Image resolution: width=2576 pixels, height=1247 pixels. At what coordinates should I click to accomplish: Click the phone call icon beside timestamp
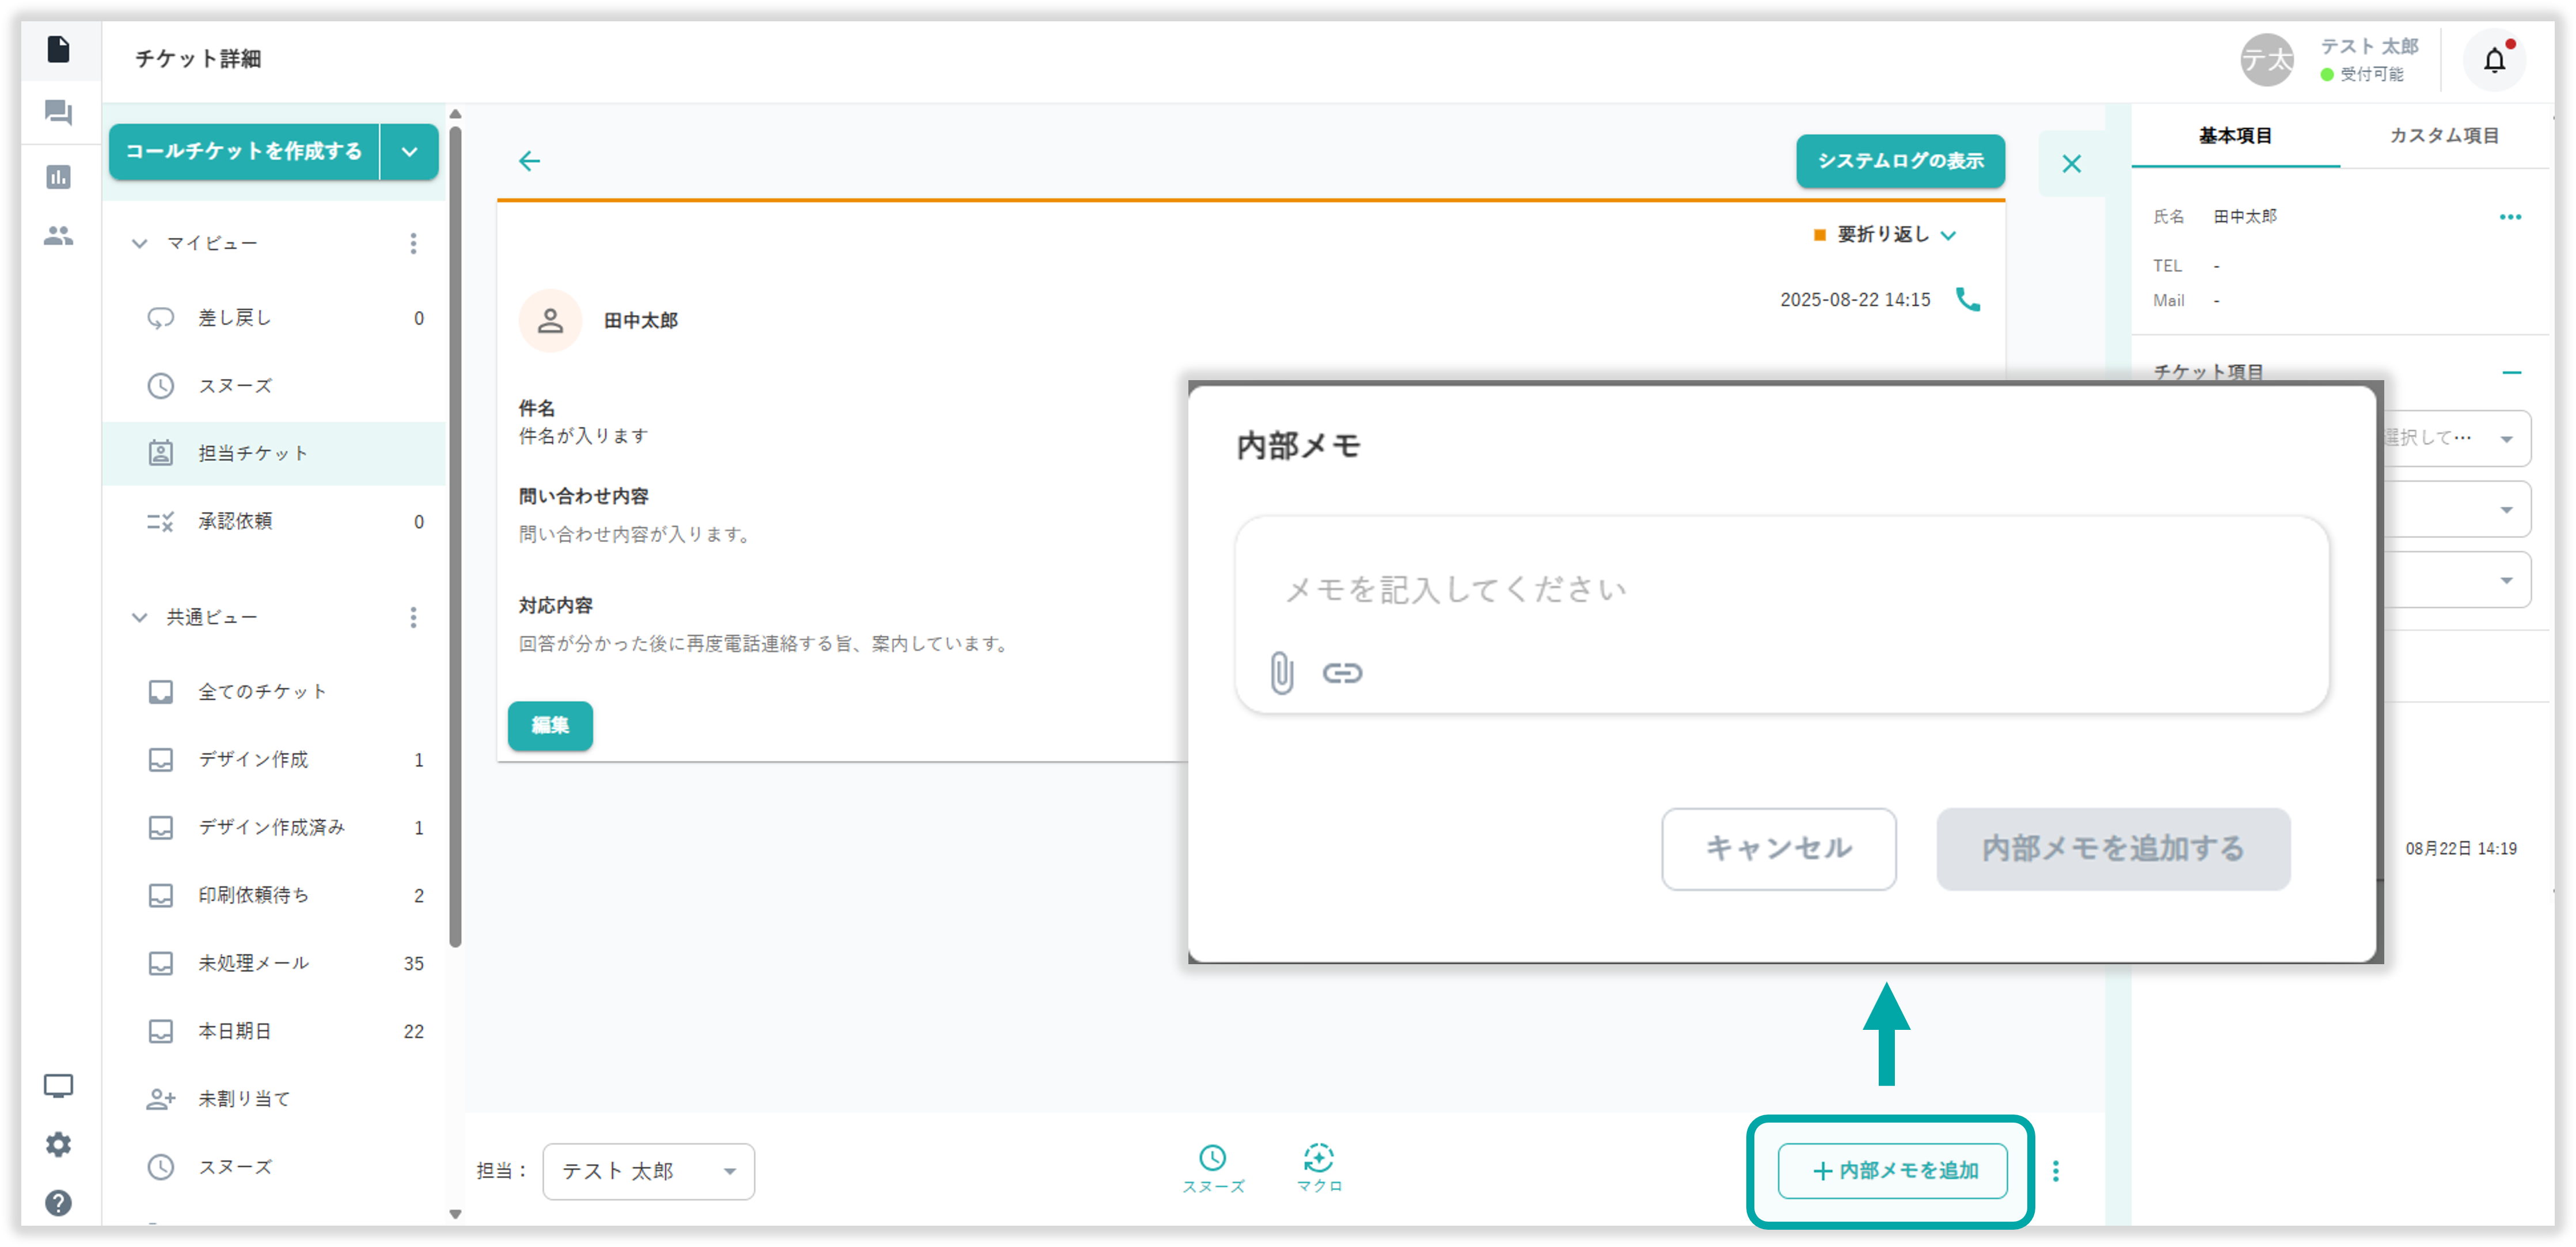coord(1967,299)
